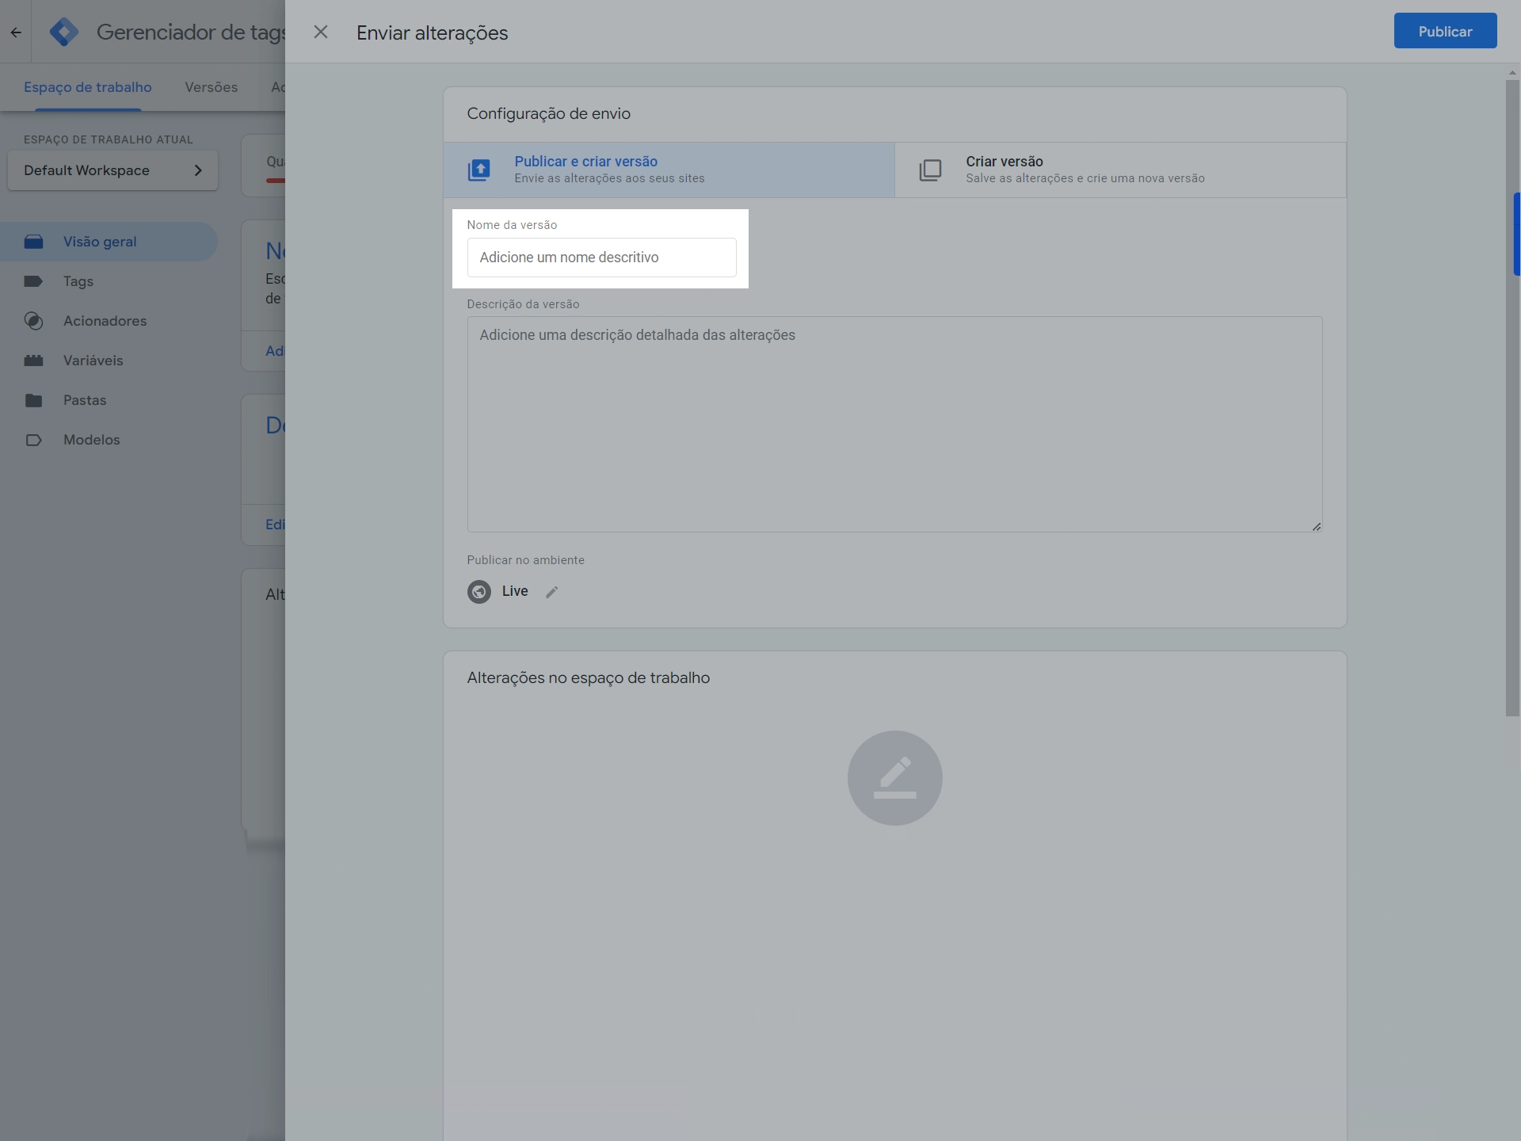Screen dimensions: 1521x1141
Task: Close the Enviar alterações panel
Action: pos(321,32)
